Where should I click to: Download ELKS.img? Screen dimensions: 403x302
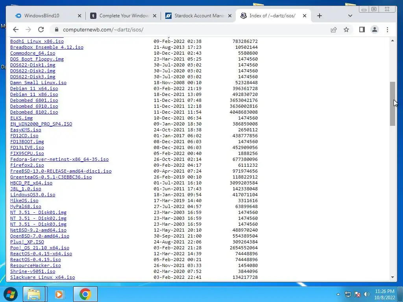22,118
